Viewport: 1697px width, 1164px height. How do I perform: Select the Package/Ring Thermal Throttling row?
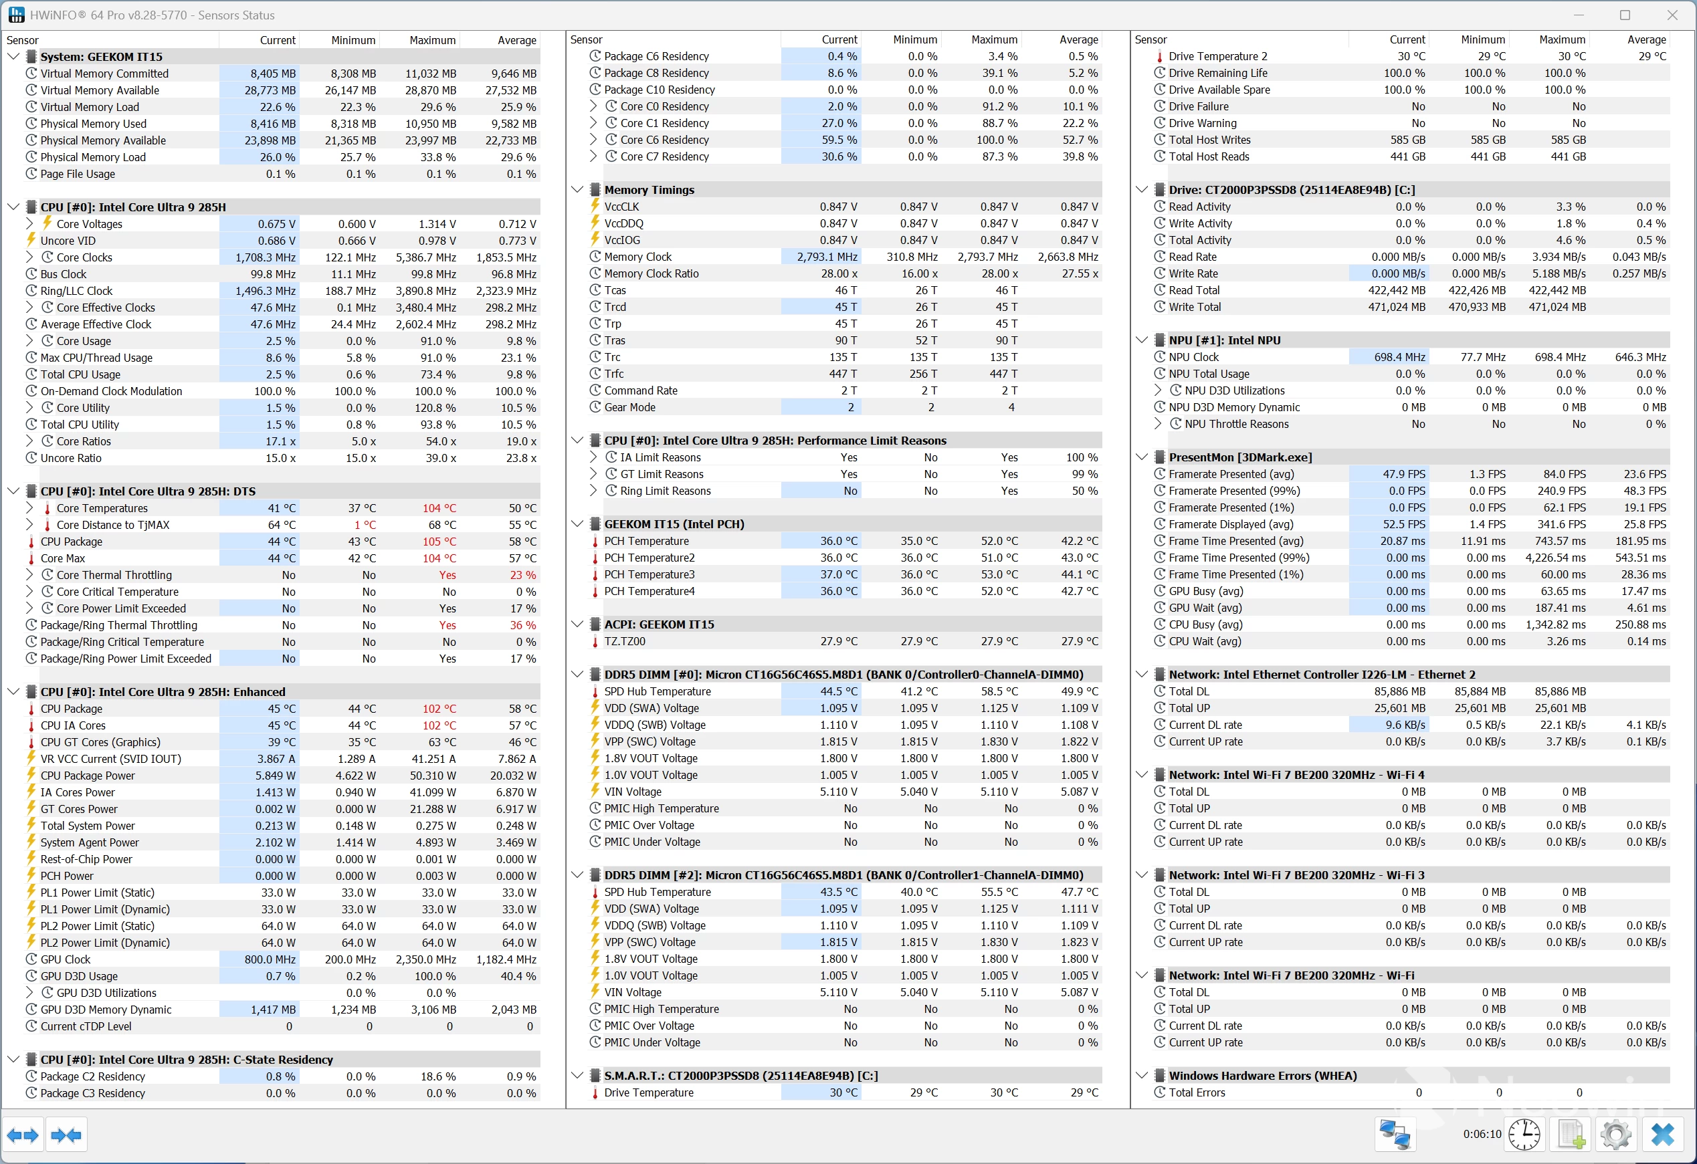click(x=282, y=625)
